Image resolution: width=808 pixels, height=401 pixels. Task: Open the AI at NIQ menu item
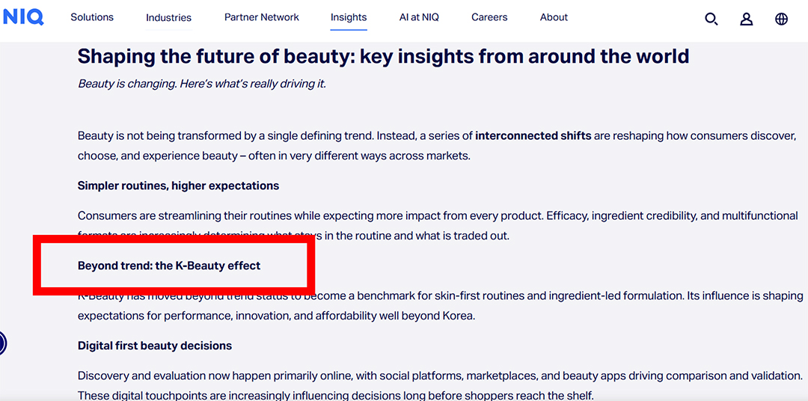click(x=419, y=17)
